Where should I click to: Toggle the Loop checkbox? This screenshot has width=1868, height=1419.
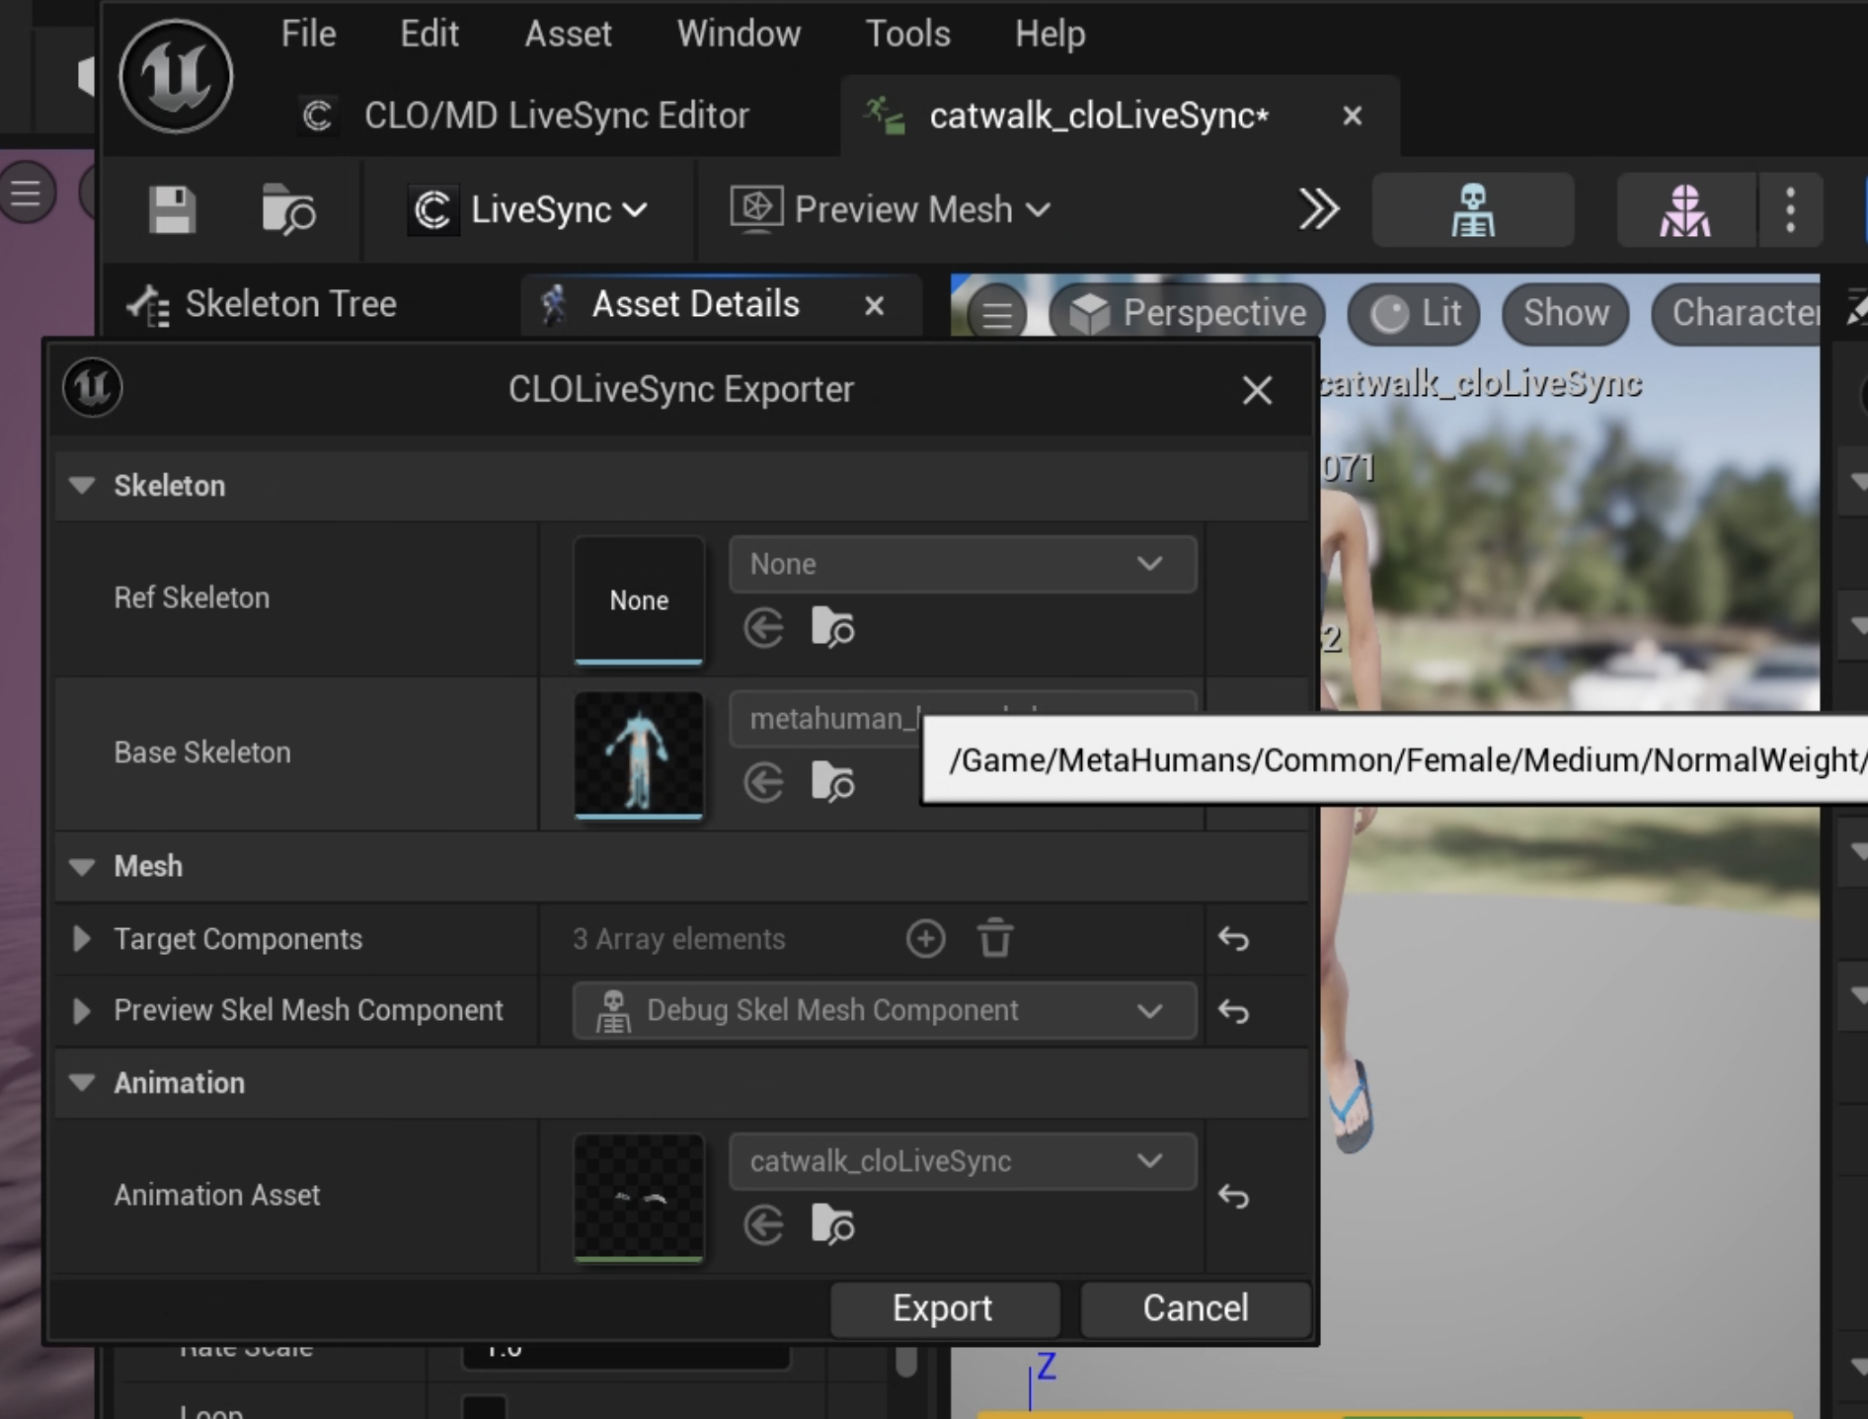(x=484, y=1407)
